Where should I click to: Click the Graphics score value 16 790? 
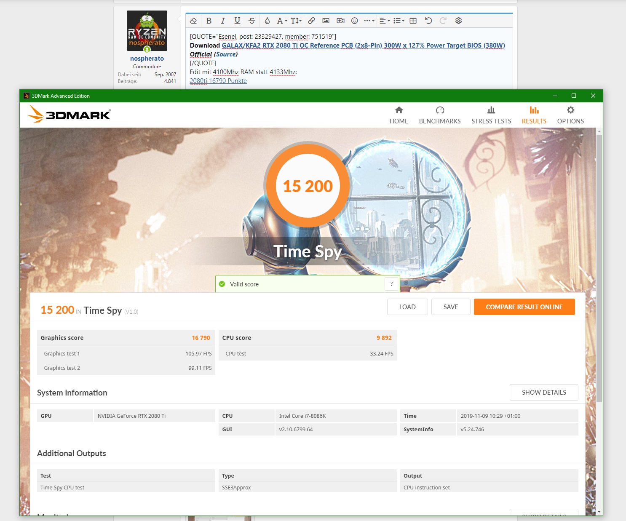click(x=201, y=338)
